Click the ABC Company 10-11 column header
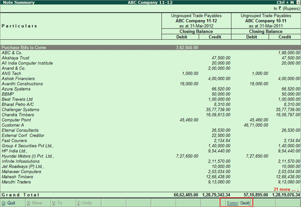The image size is (301, 207). click(265, 21)
